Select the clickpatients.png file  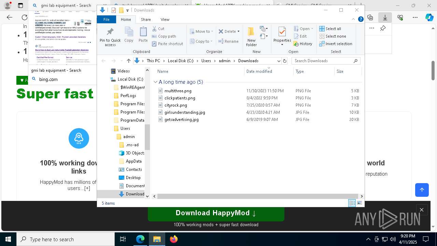[x=180, y=98]
